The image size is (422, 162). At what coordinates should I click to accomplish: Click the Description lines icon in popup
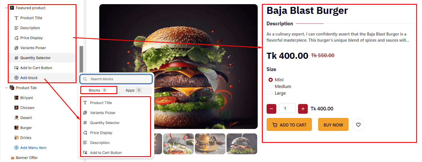tap(85, 143)
